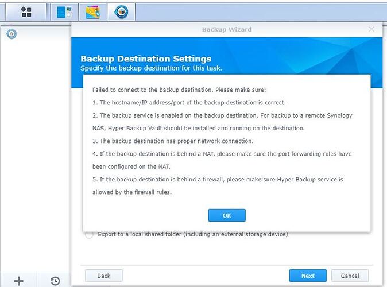Click the port forwarding NAT instruction text

(x=222, y=160)
